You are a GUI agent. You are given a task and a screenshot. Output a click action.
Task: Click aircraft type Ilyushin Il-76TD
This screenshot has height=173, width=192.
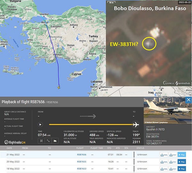point(156,129)
